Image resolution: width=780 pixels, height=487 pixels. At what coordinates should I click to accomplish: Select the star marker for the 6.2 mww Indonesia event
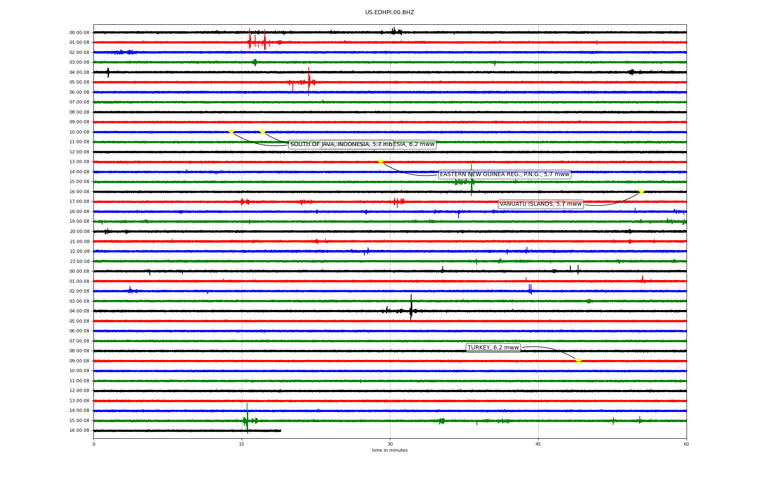(x=262, y=132)
